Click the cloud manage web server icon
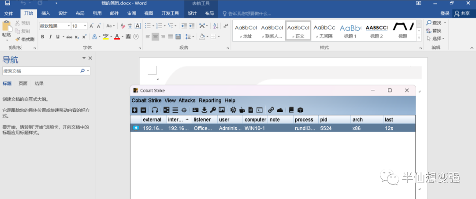The image size is (476, 199). point(279,110)
